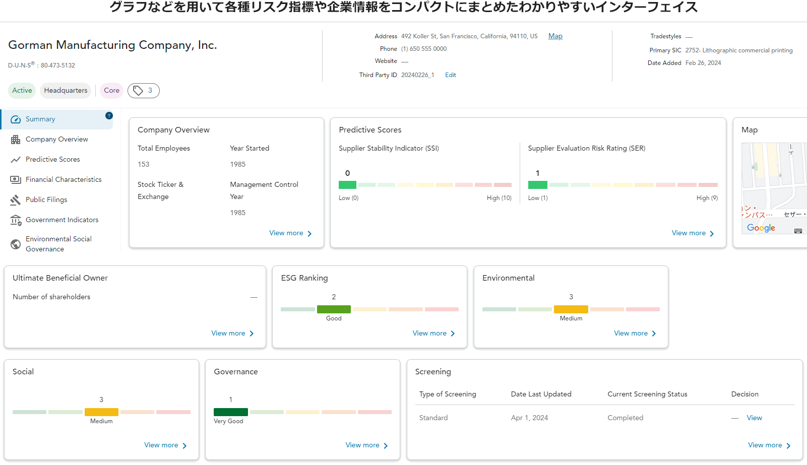The height and width of the screenshot is (465, 807).
Task: Click the Date Added value Feb 26, 2024
Action: tap(703, 63)
